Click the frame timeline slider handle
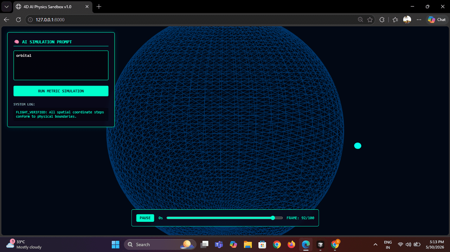Viewport: 450px width, 252px height. coord(273,218)
